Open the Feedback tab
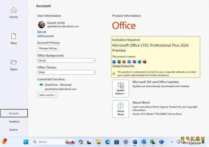Screen dimensions: 209x147 coord(14,122)
